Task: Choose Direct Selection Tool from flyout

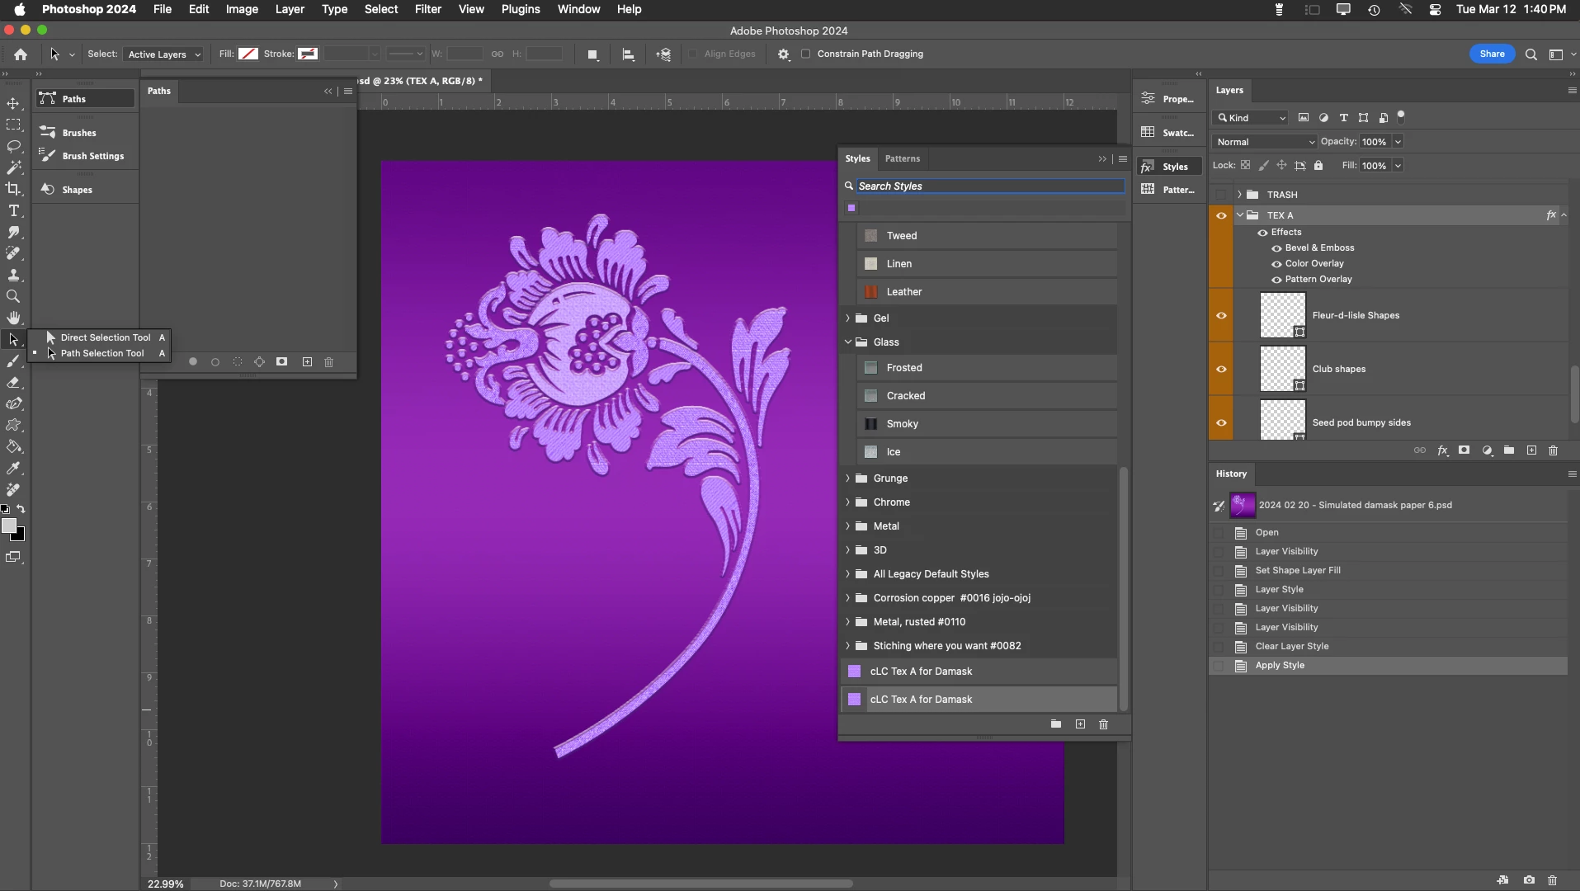Action: coord(105,337)
